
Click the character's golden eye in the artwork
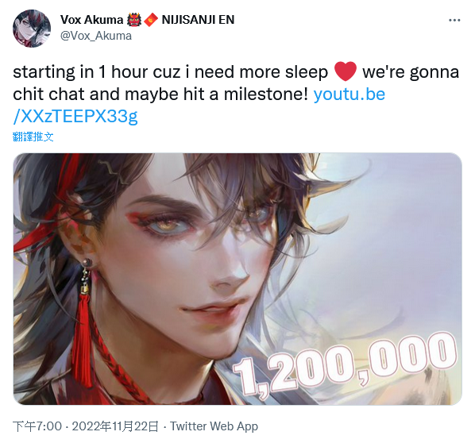point(164,225)
